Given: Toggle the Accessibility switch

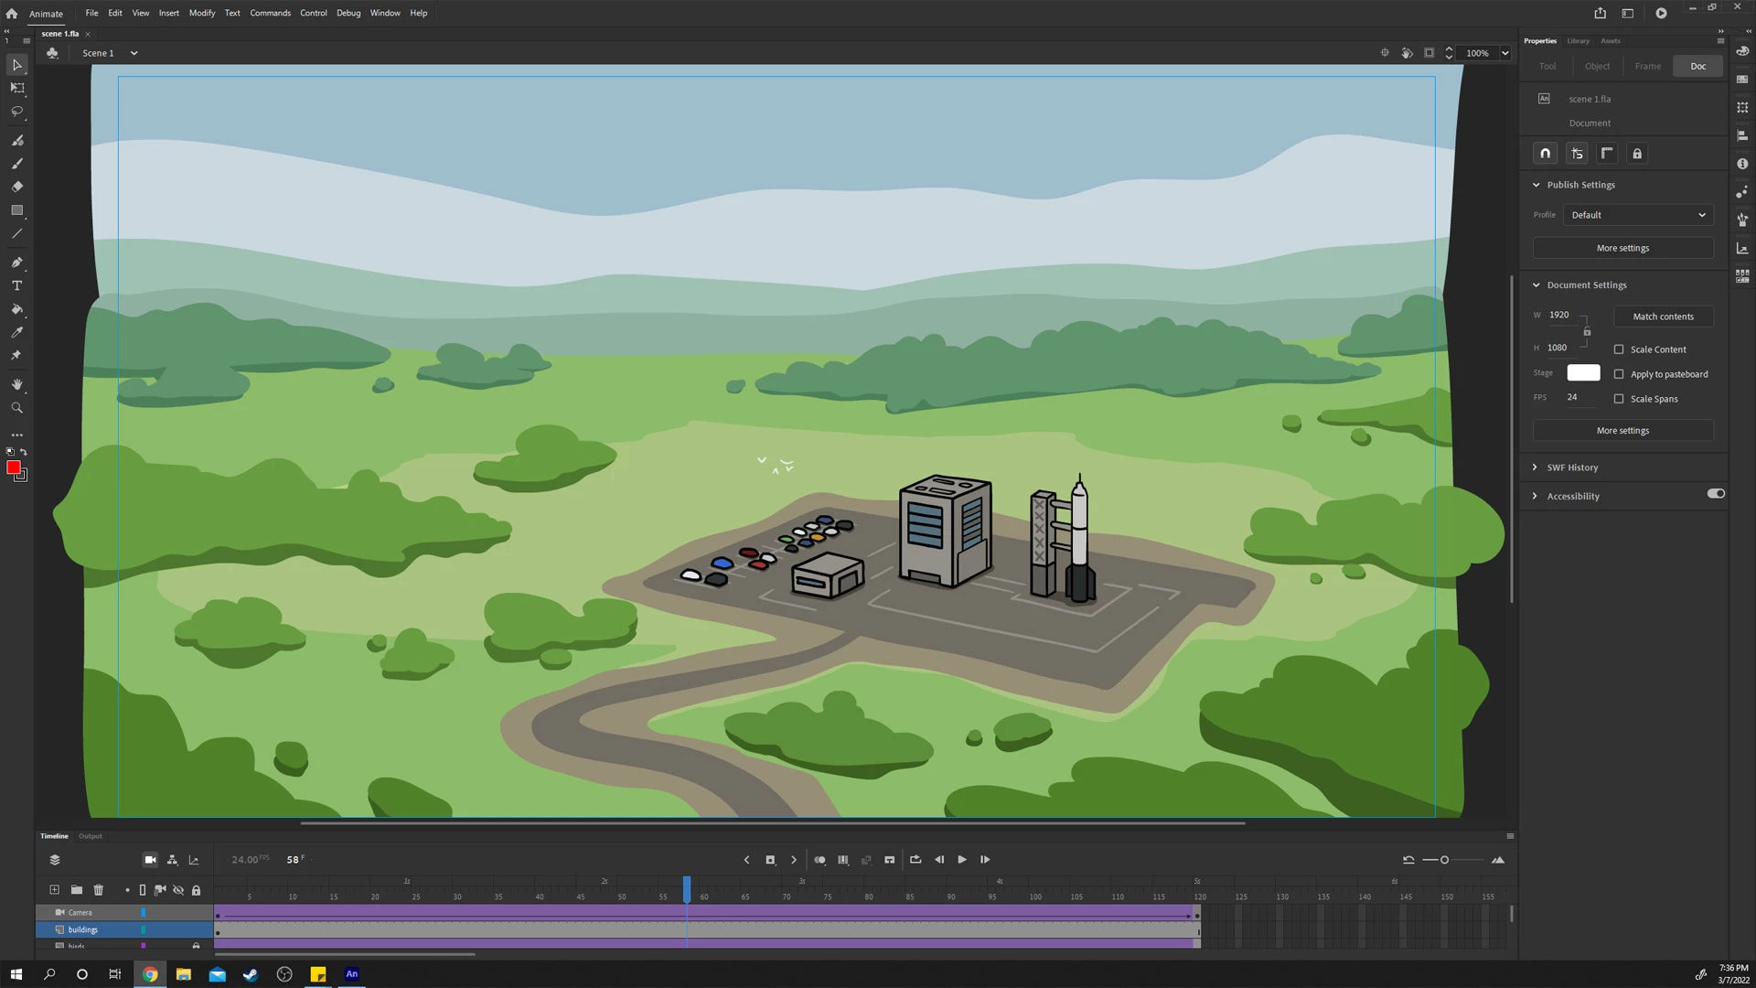Looking at the screenshot, I should pyautogui.click(x=1716, y=494).
